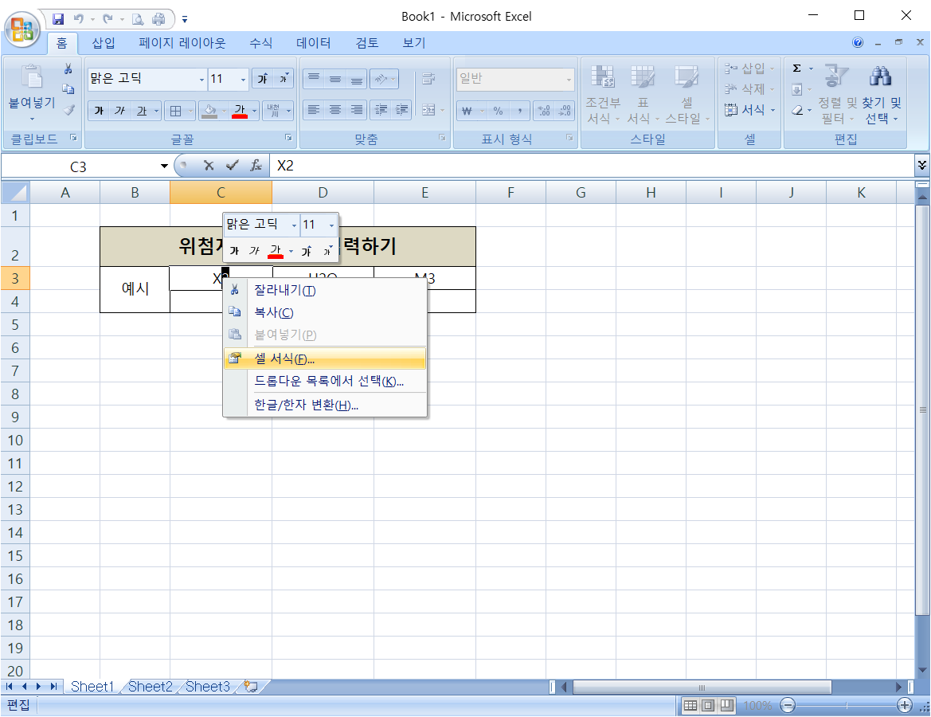Image resolution: width=931 pixels, height=717 pixels.
Task: Click the Select All corner of the grid
Action: (15, 193)
